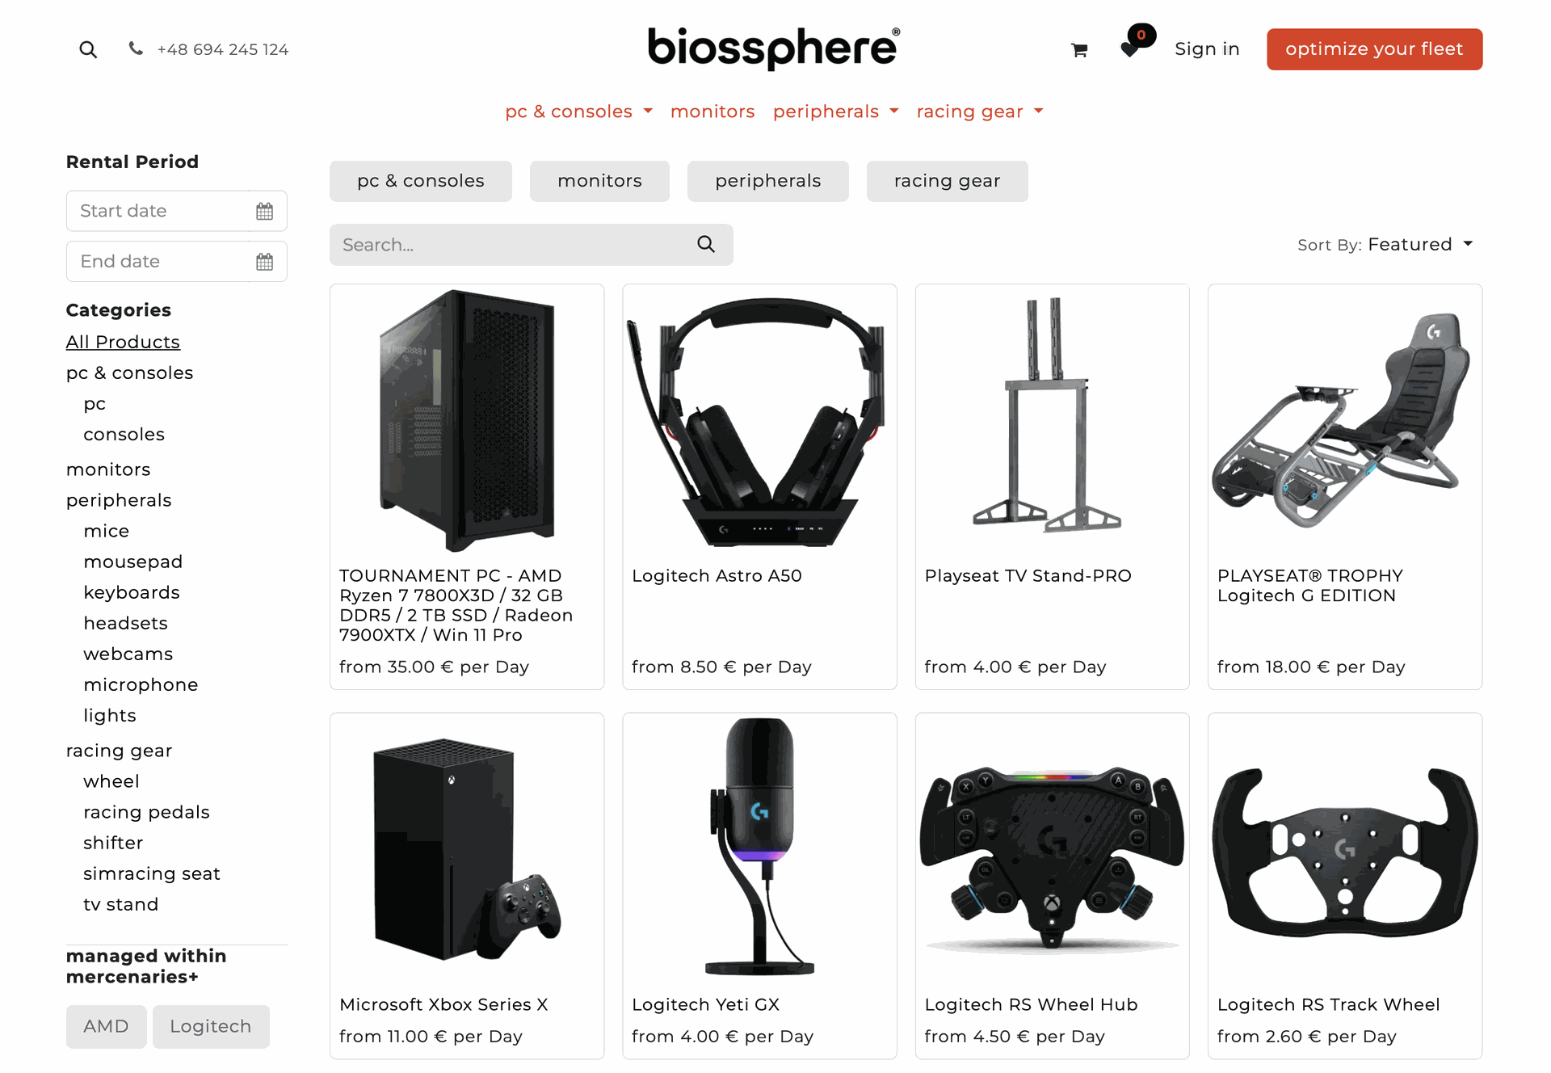Open the shopping cart icon
Viewport: 1551px width, 1073px height.
click(1079, 50)
